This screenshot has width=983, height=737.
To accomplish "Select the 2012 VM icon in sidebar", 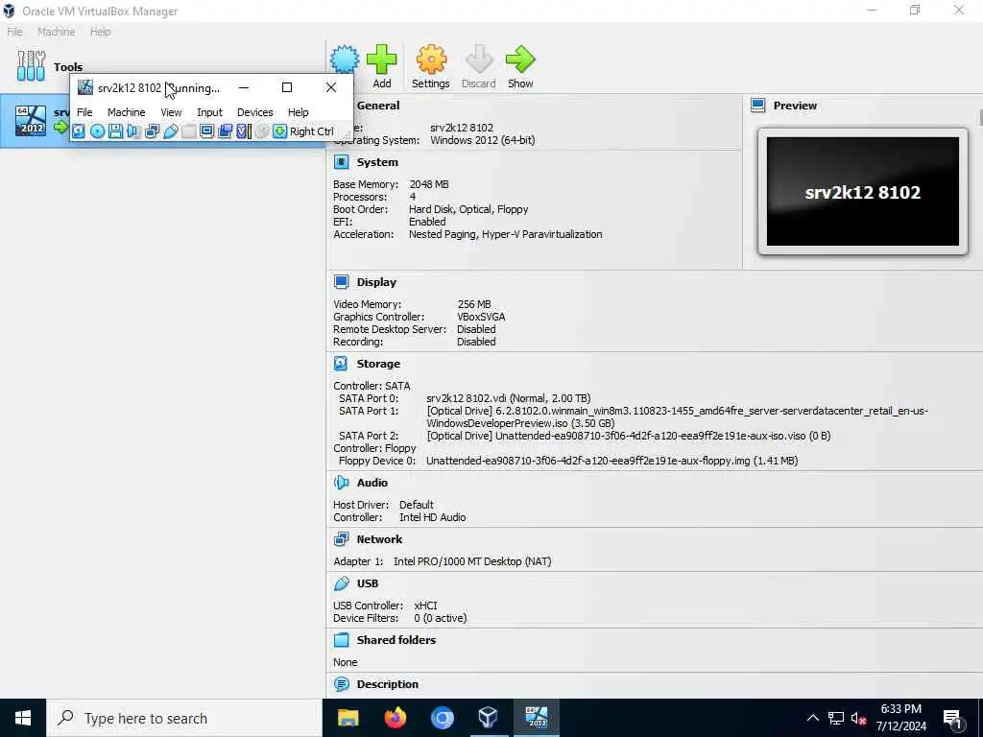I will coord(31,121).
